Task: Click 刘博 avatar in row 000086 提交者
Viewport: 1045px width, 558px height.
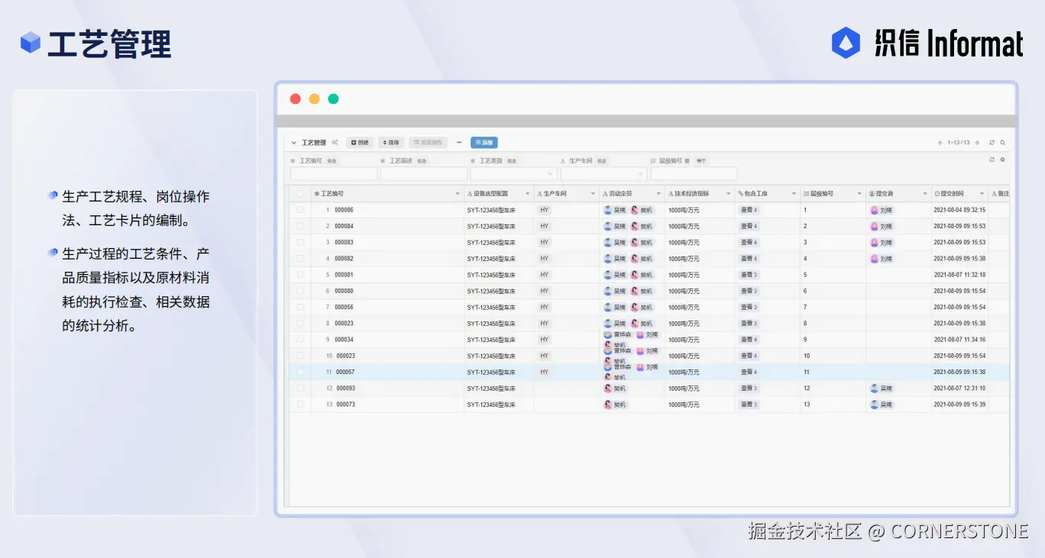Action: coord(874,210)
